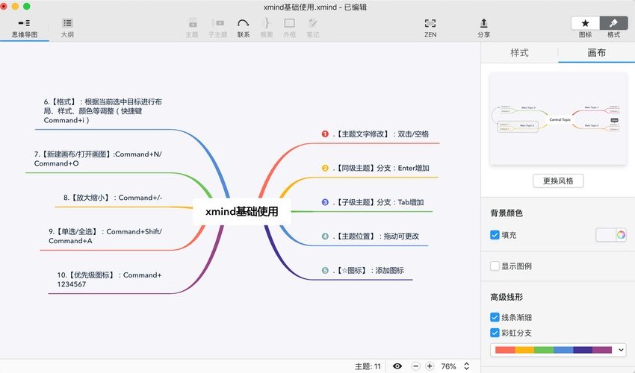This screenshot has width=635, height=373.
Task: Select topic 【主题文字修改】：双击/空格
Action: click(x=381, y=134)
